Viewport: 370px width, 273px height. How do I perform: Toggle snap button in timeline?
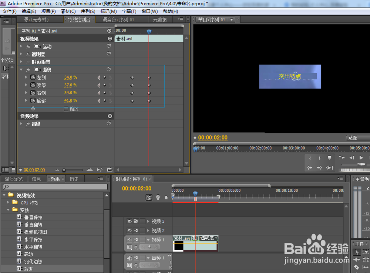[x=149, y=197]
